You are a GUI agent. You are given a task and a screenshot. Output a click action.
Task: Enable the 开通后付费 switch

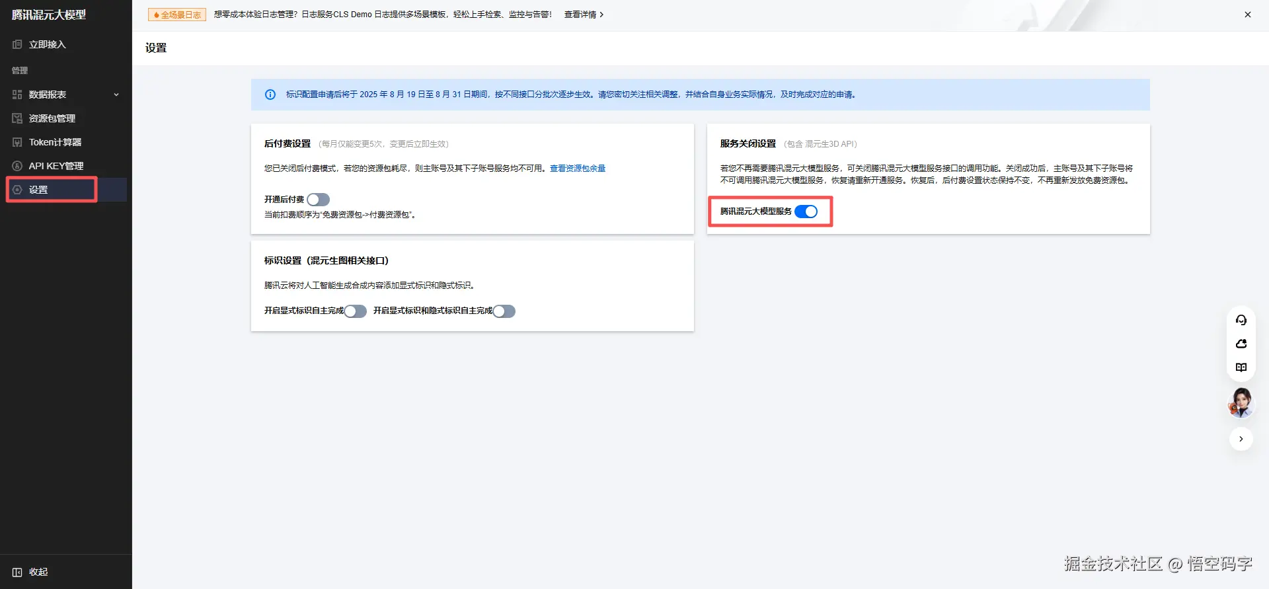click(x=318, y=200)
